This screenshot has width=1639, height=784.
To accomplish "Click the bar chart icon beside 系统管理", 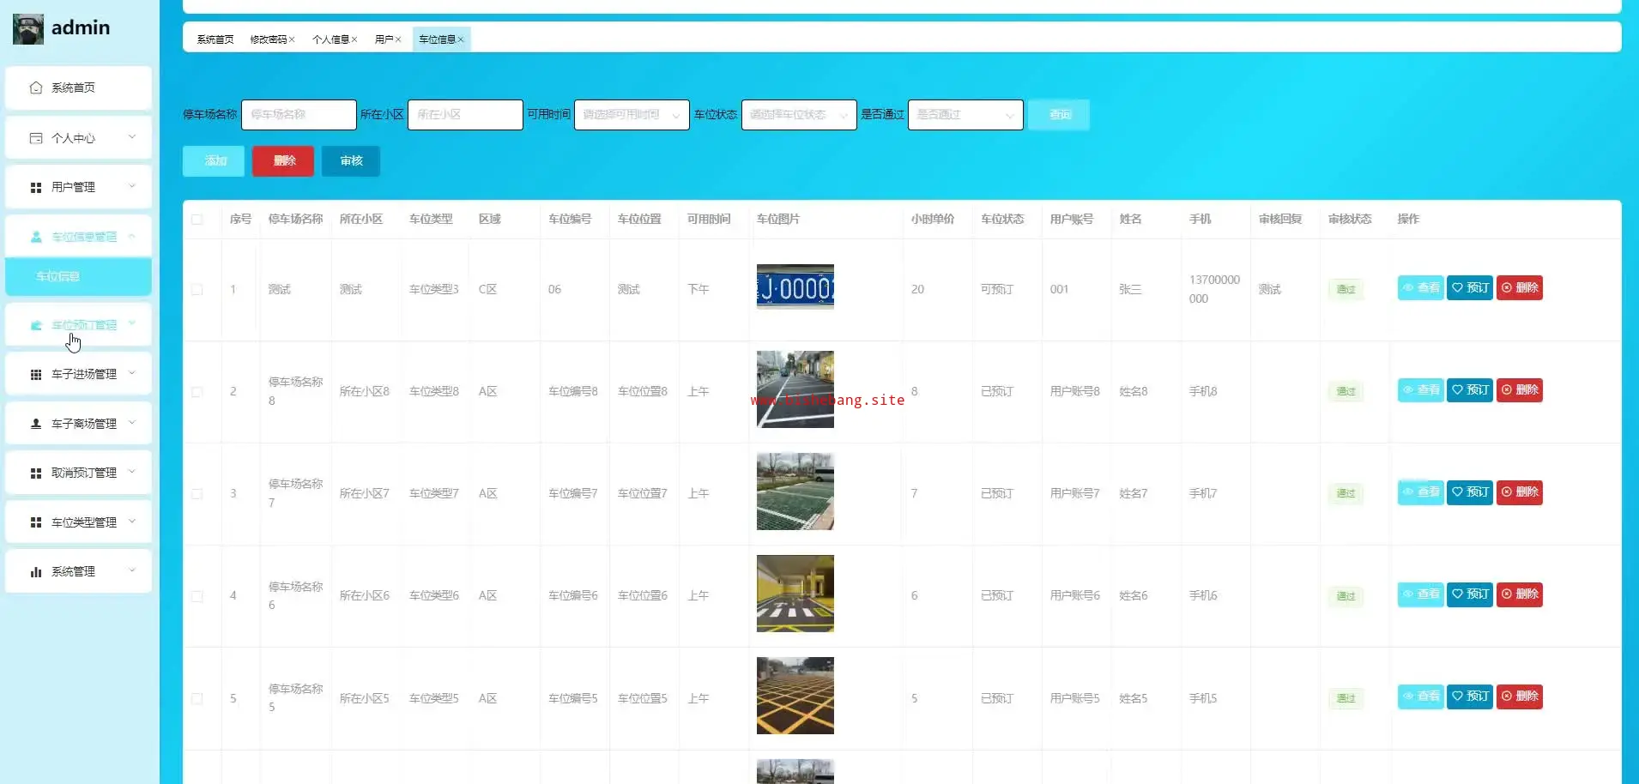I will (x=36, y=571).
